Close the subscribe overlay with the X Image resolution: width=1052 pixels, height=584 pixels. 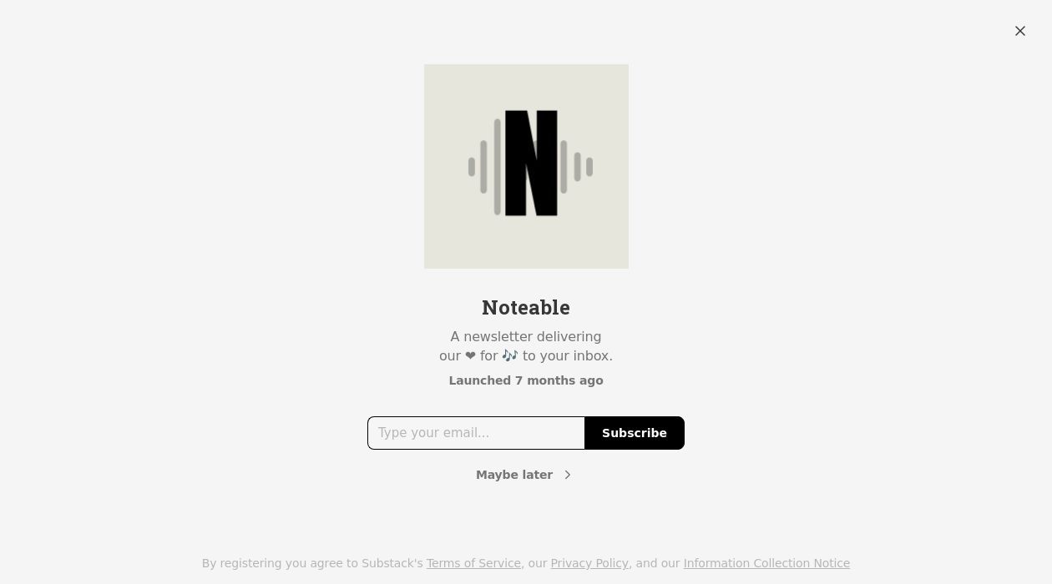pyautogui.click(x=1020, y=31)
